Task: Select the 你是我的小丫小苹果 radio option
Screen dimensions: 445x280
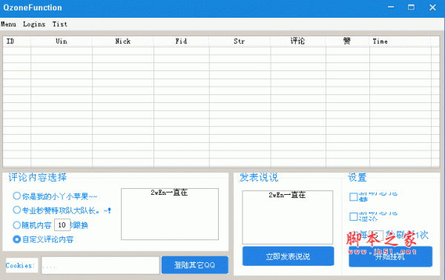Action: tap(17, 196)
